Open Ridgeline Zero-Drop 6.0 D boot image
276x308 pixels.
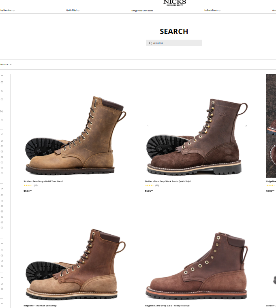[197, 265]
